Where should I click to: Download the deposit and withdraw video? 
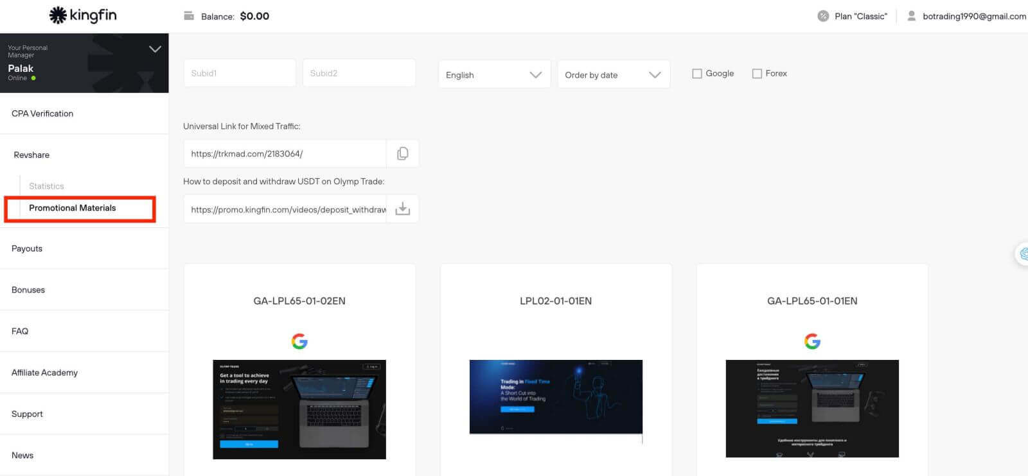click(x=403, y=209)
